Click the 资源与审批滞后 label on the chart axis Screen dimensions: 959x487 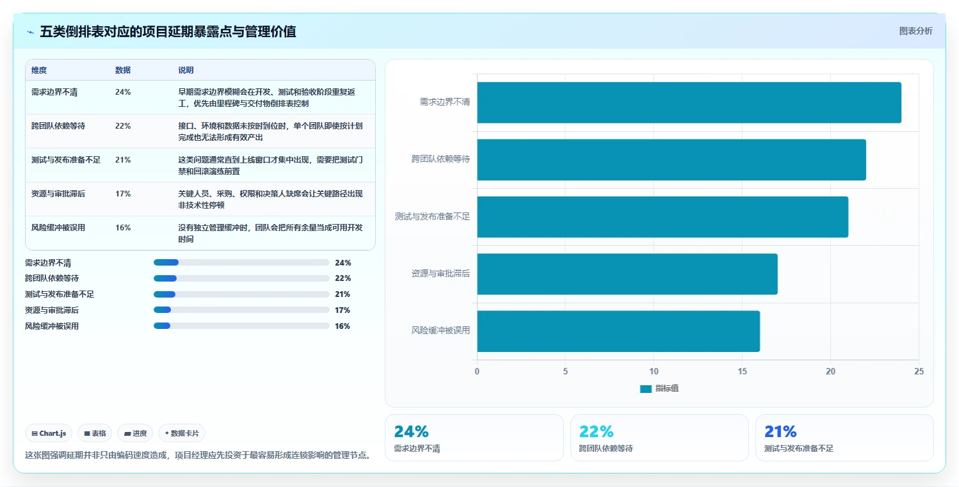(x=440, y=274)
